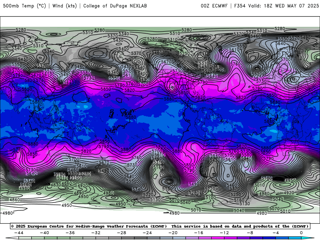Image resolution: width=320 pixels, height=240 pixels.
Task: Click the '4830' contour label
Action: click(56, 185)
